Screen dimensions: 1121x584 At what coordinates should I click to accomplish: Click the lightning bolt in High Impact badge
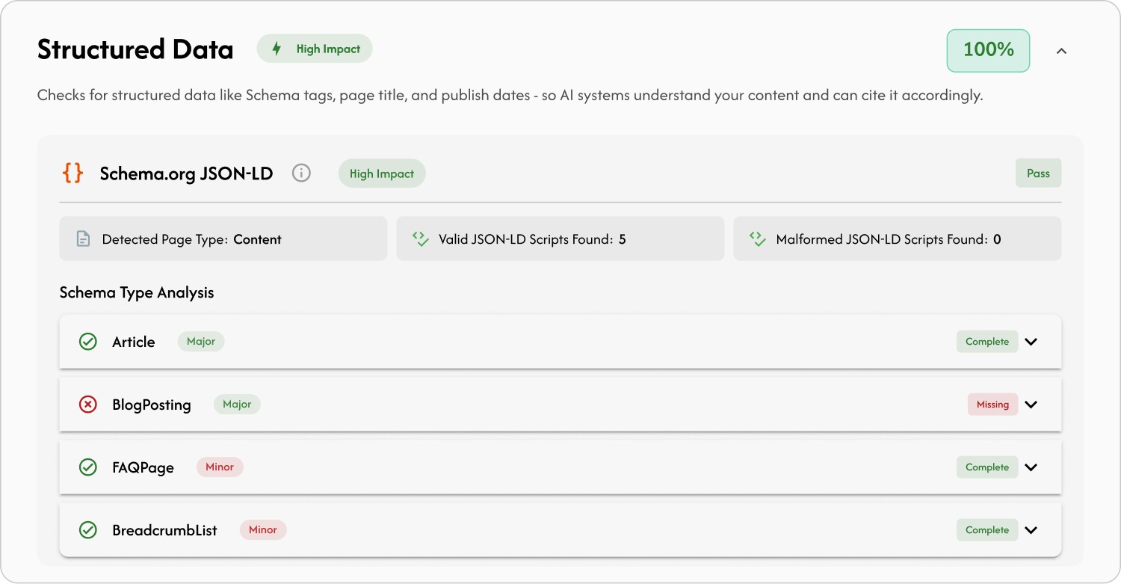[x=277, y=48]
